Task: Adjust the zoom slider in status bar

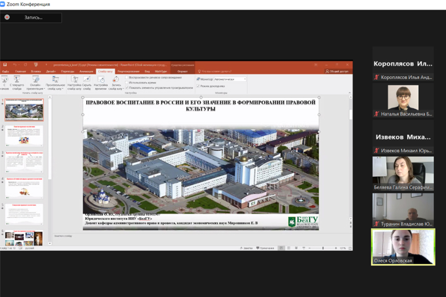Action: (x=324, y=248)
